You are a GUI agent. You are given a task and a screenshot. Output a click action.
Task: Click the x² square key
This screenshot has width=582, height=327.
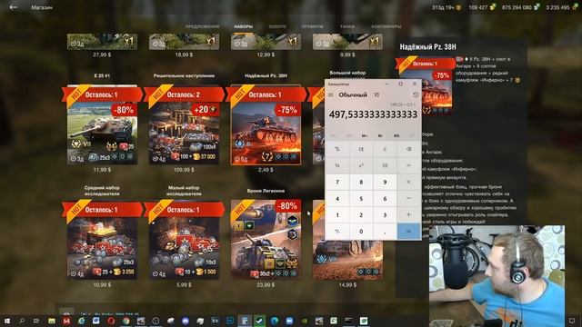(x=361, y=165)
